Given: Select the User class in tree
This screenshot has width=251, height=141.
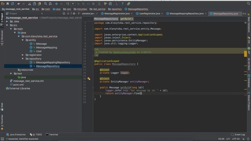Looking at the screenshot, I should (x=39, y=51).
